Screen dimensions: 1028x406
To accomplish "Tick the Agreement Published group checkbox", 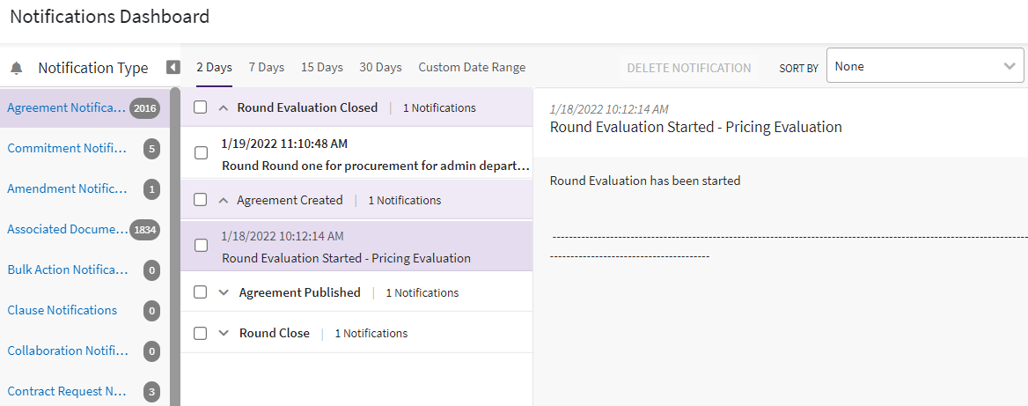I will (x=201, y=292).
